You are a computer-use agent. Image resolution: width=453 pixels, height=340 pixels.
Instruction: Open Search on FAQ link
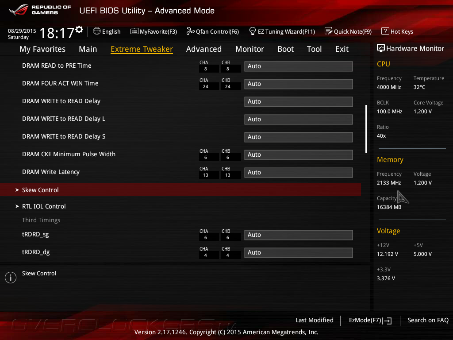[428, 320]
